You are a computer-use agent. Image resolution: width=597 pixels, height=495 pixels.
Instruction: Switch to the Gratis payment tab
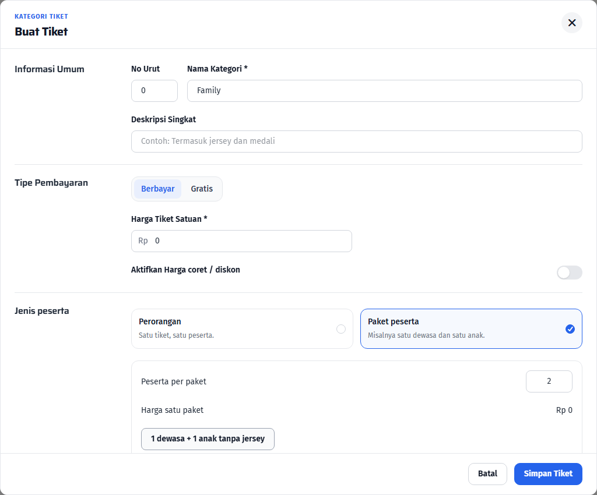pyautogui.click(x=202, y=189)
